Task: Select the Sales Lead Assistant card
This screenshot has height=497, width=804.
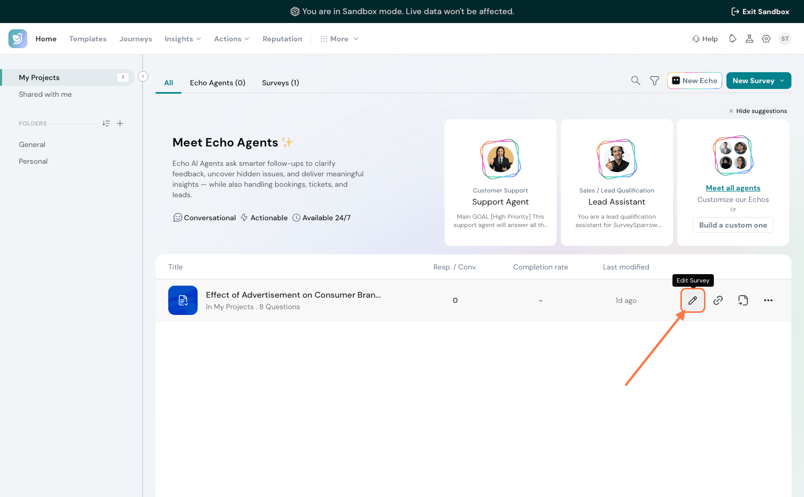Action: pos(617,183)
